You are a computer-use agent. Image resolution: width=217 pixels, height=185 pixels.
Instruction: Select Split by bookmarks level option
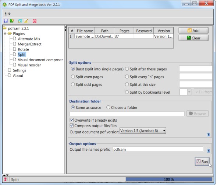tap(127, 92)
